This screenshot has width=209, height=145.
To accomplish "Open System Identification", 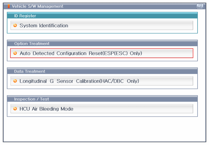I will pos(44,25).
